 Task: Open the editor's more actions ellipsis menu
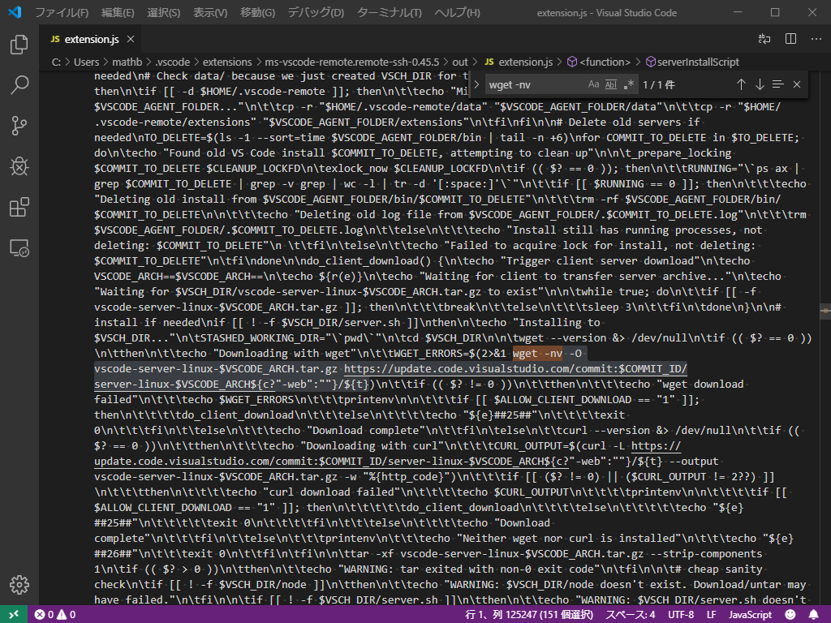[816, 39]
